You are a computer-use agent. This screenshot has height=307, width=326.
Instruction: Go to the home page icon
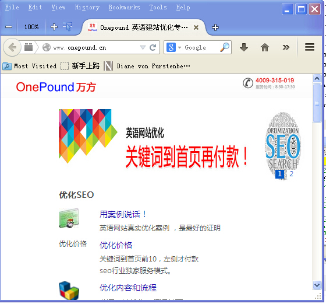coord(265,47)
